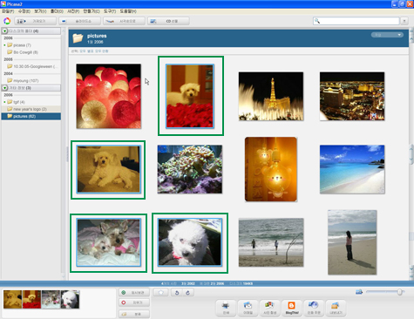
Task: Open the Picture (P) menu in menu bar
Action: click(x=73, y=11)
